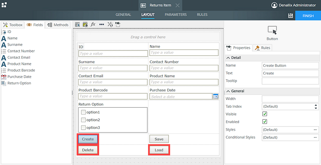Select the Save button on the form
The width and height of the screenshot is (321, 165).
pos(159,139)
